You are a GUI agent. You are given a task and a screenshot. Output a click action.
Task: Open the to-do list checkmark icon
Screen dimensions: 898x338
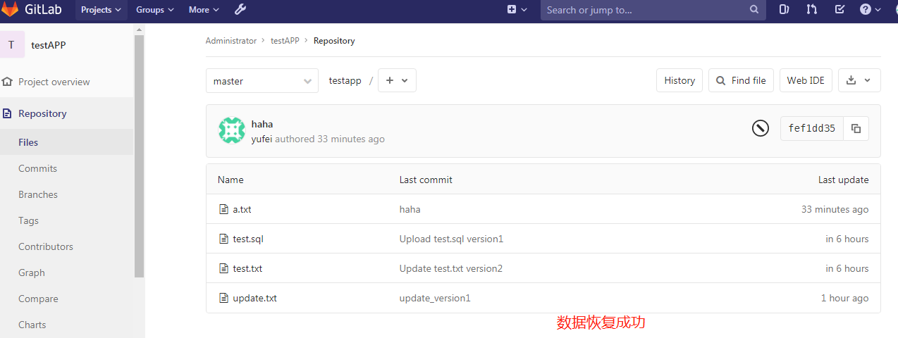(839, 10)
